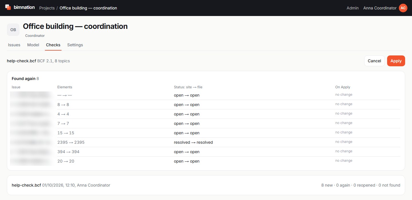Click 'no change' in the 20 → 20 row
412x200 pixels.
pyautogui.click(x=344, y=161)
